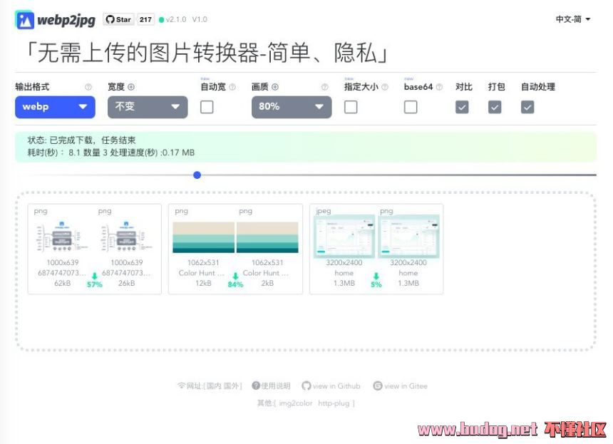Uncheck the 对比 checkbox
Viewport: 613px width, 444px height.
click(x=462, y=107)
